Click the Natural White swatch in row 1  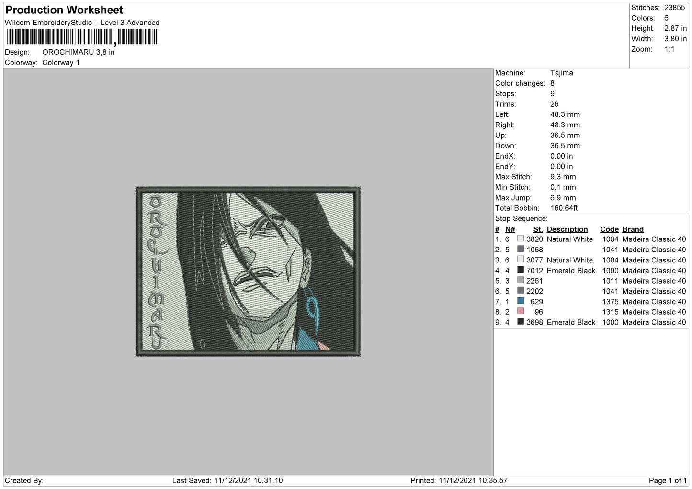(x=521, y=239)
